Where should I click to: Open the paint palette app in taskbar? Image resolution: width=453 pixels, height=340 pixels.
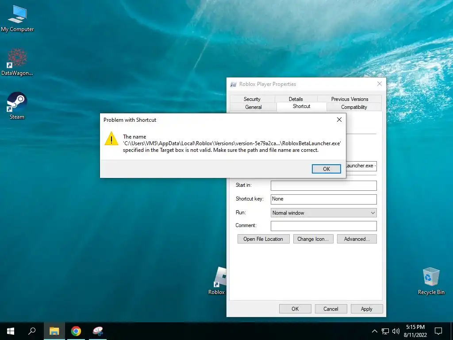pyautogui.click(x=98, y=331)
